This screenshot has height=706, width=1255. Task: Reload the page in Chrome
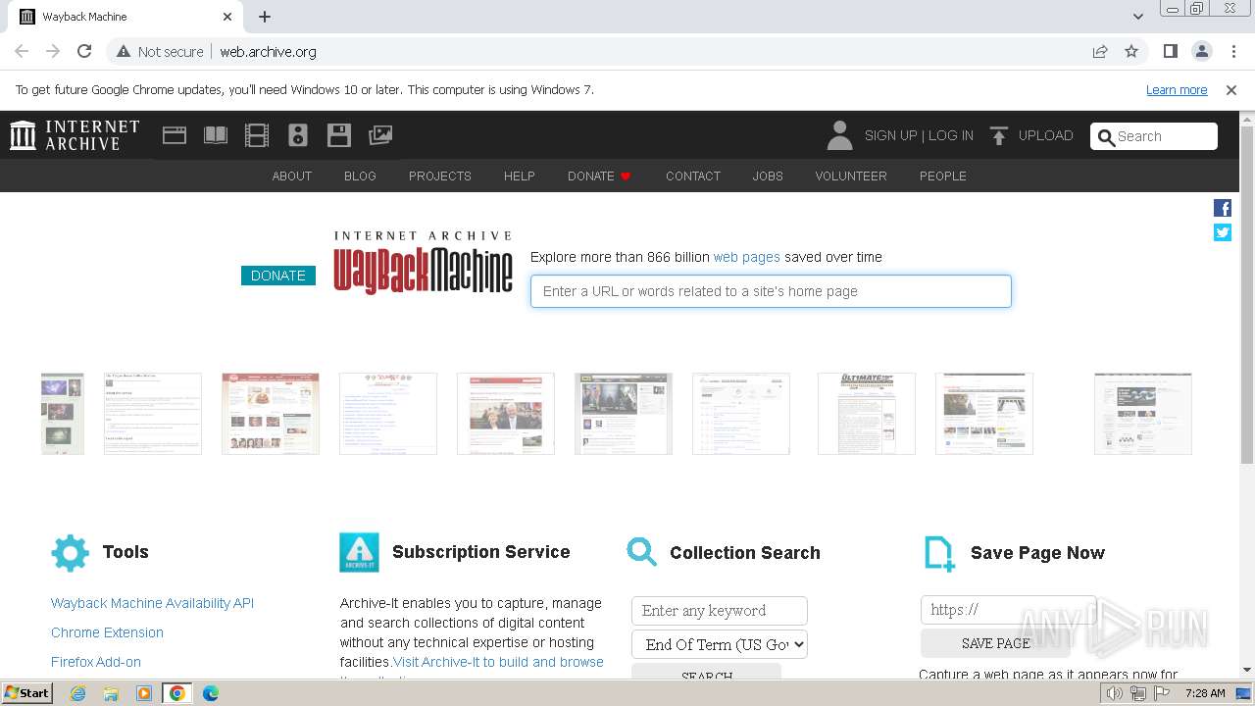pos(84,51)
